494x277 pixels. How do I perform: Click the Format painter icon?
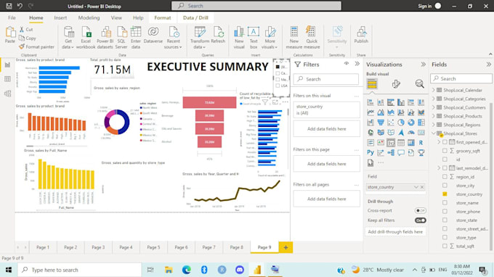point(21,47)
